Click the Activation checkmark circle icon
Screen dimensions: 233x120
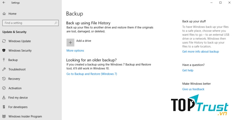pos(4,88)
